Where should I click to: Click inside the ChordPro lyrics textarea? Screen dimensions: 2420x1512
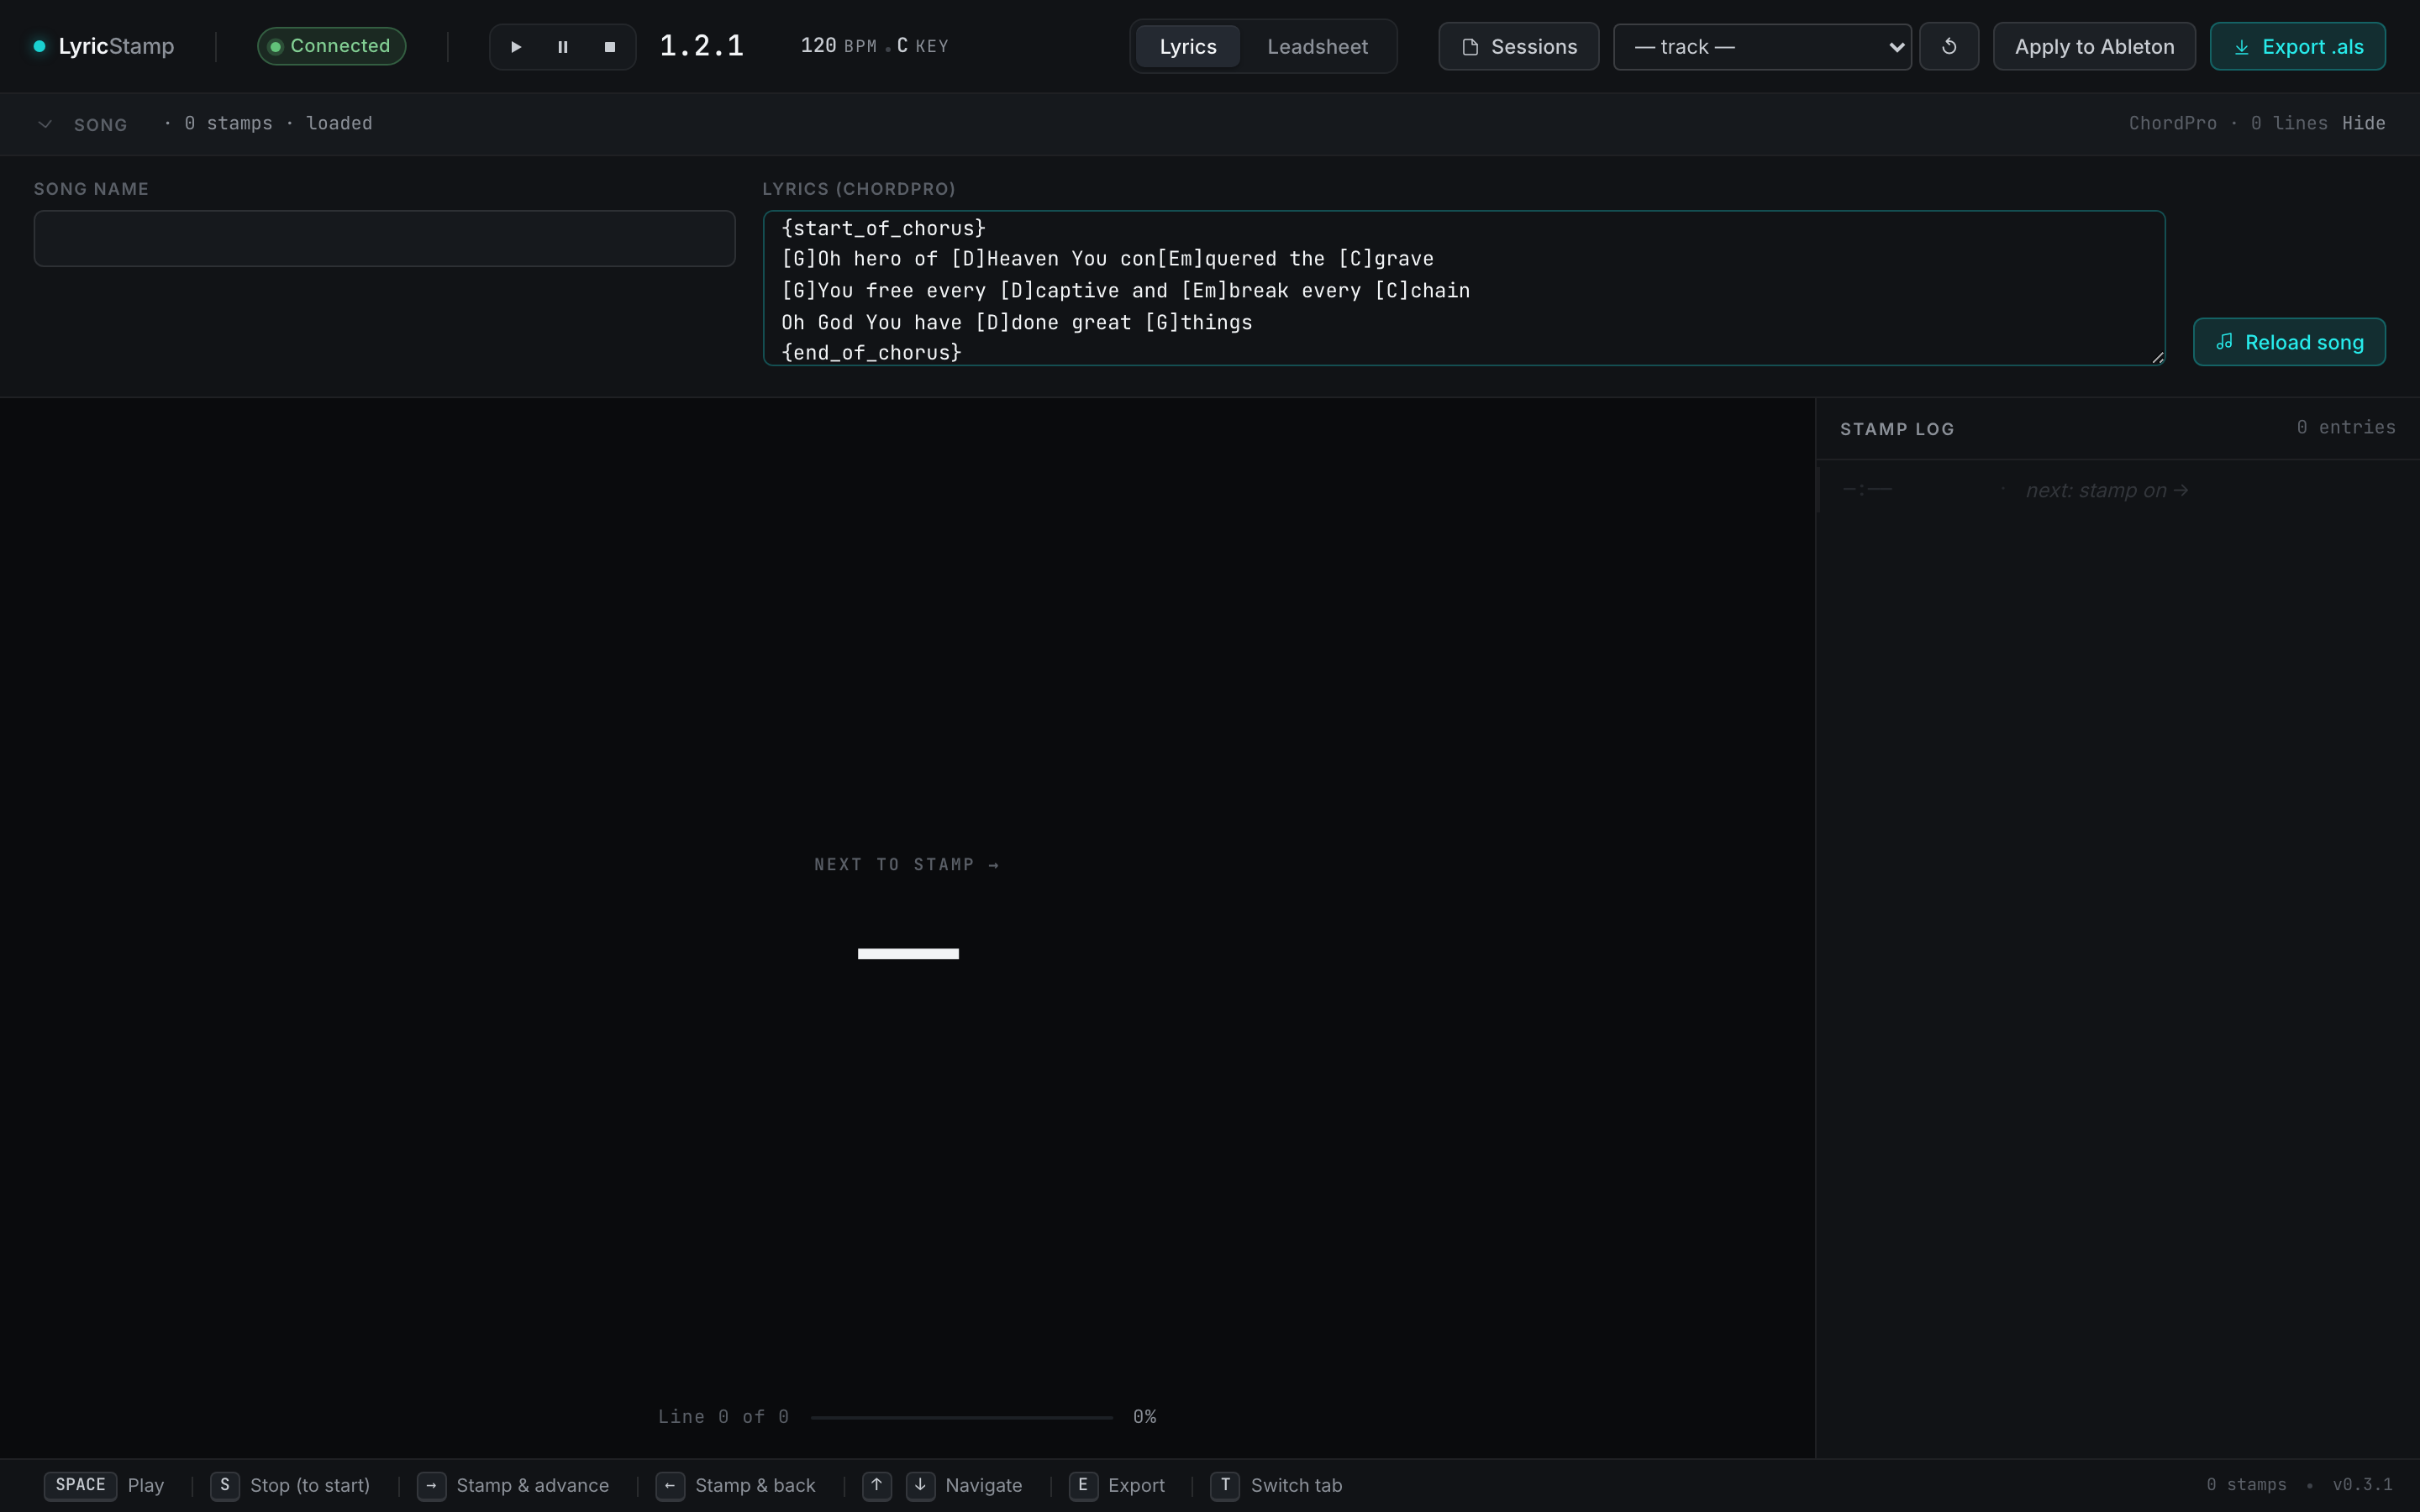click(x=1464, y=288)
